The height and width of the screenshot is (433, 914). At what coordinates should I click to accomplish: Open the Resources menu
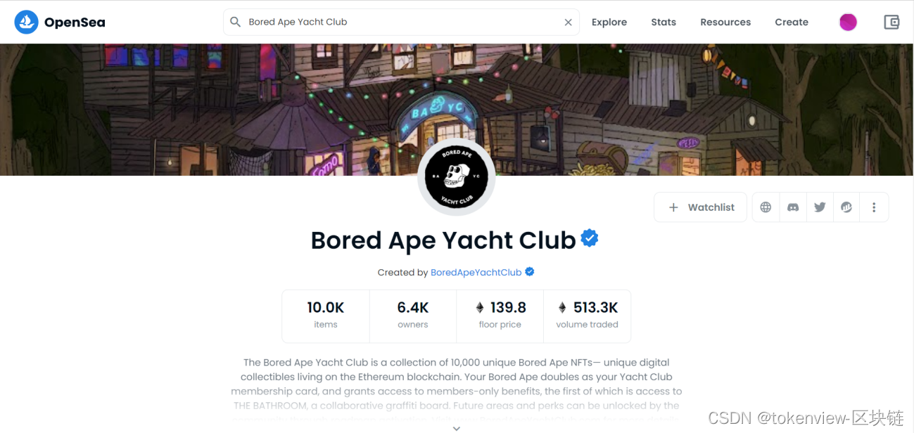(725, 22)
